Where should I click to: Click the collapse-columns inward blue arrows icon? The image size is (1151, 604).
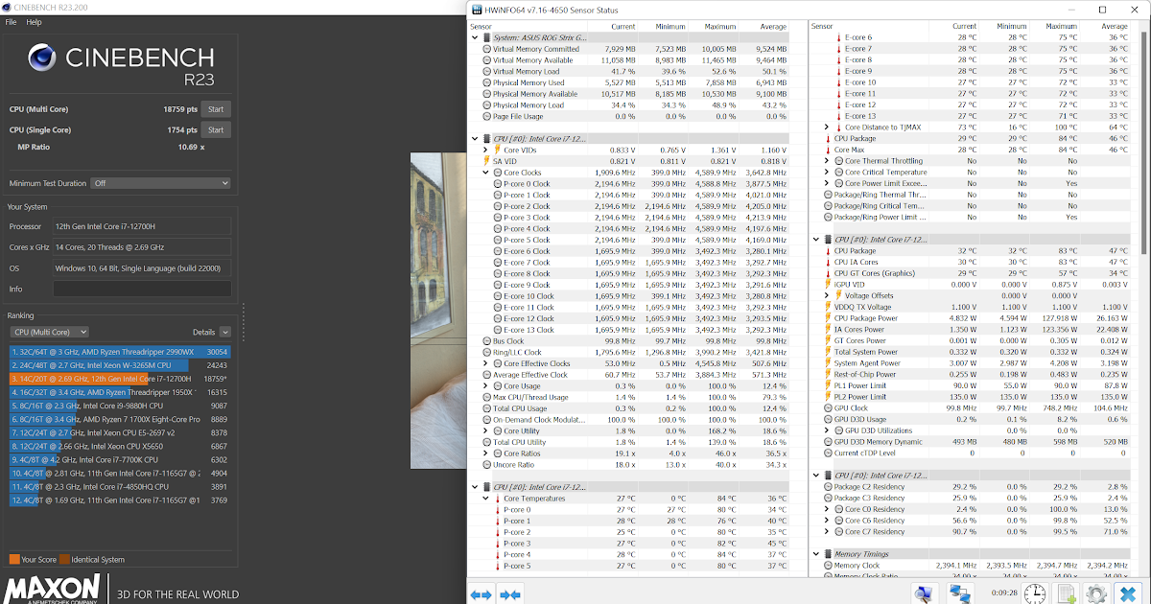pos(510,594)
